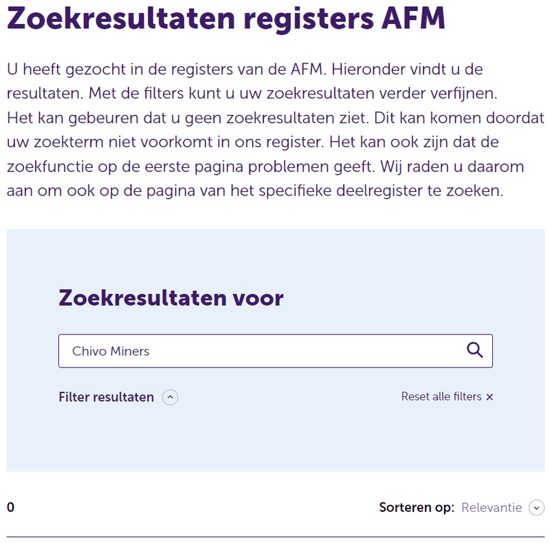Click the result count number 0
The height and width of the screenshot is (543, 550).
(x=10, y=507)
